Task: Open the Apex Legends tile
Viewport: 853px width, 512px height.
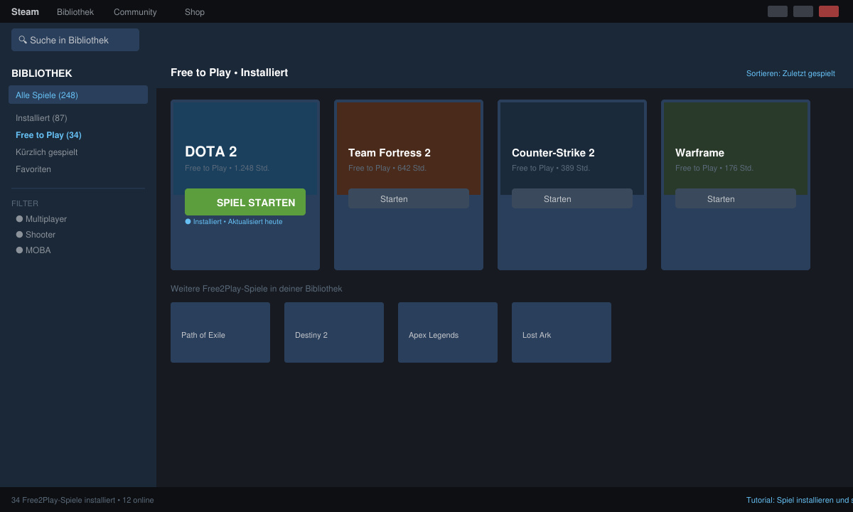Action: pos(448,332)
